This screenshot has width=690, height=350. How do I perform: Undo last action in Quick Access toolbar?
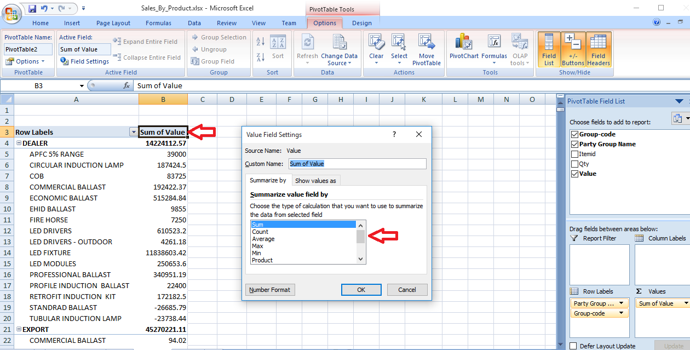coord(44,9)
